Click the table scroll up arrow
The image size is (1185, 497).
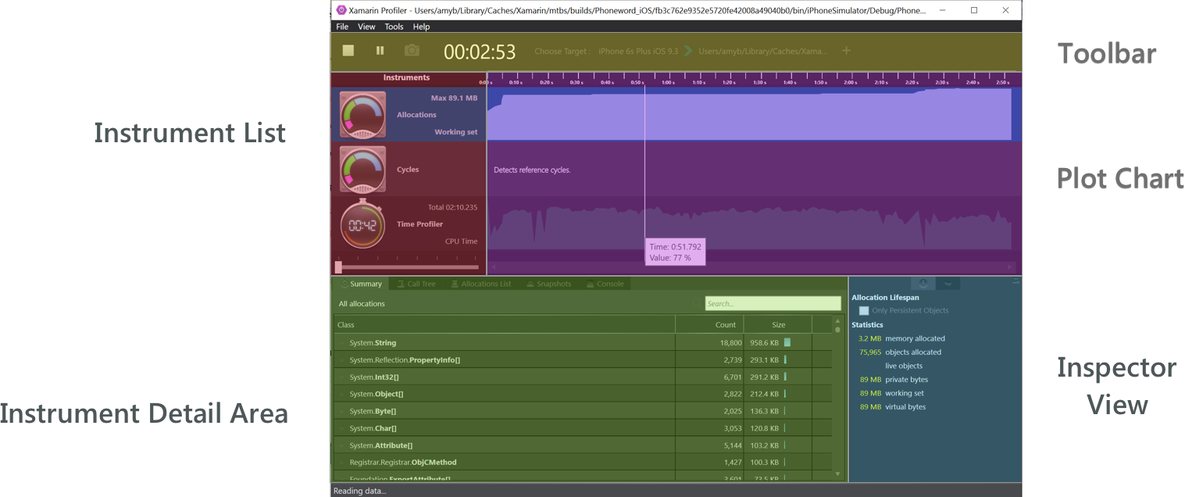(x=837, y=321)
